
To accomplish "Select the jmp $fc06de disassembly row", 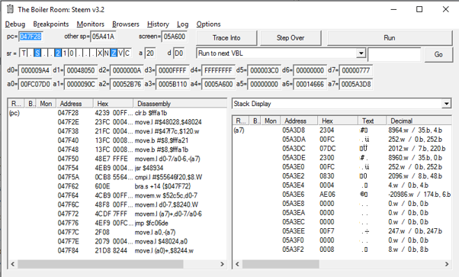I will 117,223.
